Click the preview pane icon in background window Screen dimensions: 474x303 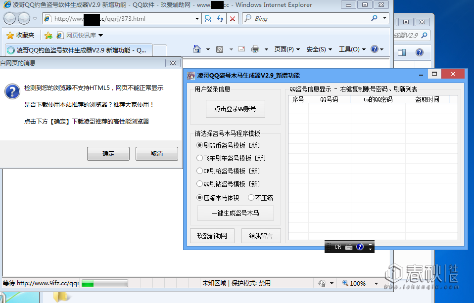point(402,52)
